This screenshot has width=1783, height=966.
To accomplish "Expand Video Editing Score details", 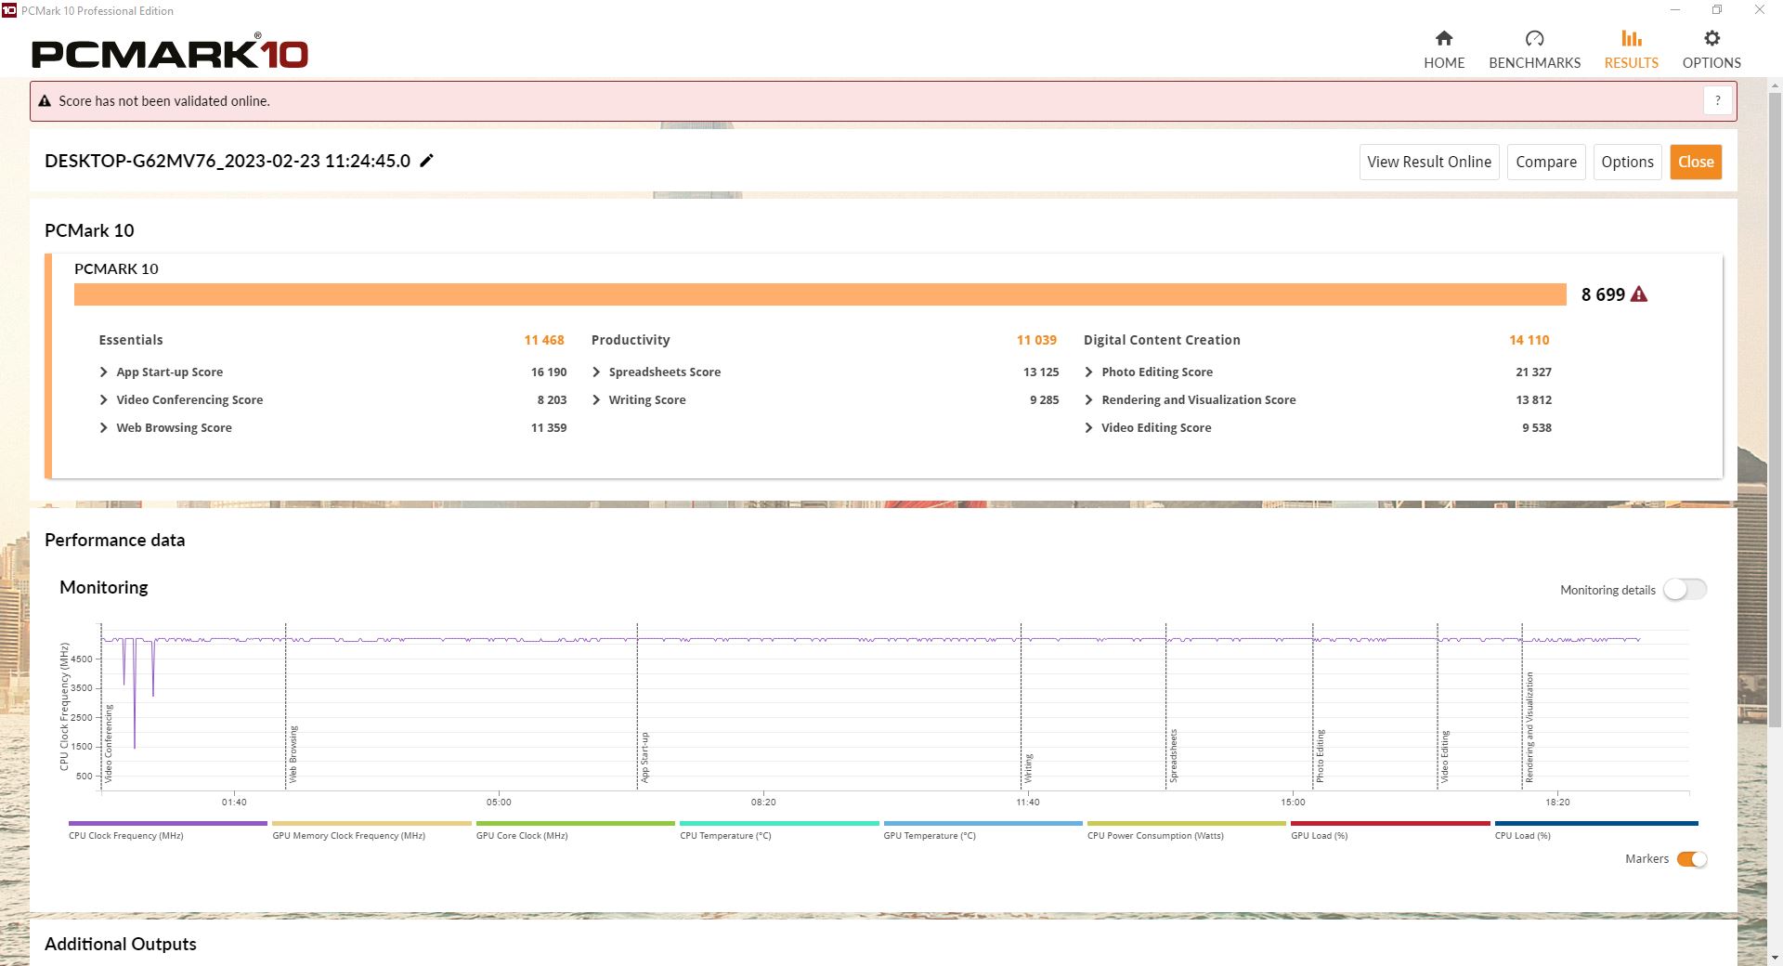I will tap(1088, 427).
